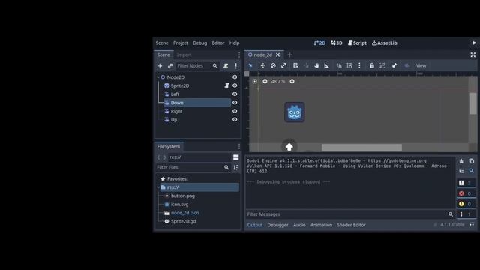Toggle standard messages filter showing 3
Viewport: 480px width, 270px height.
[466, 183]
